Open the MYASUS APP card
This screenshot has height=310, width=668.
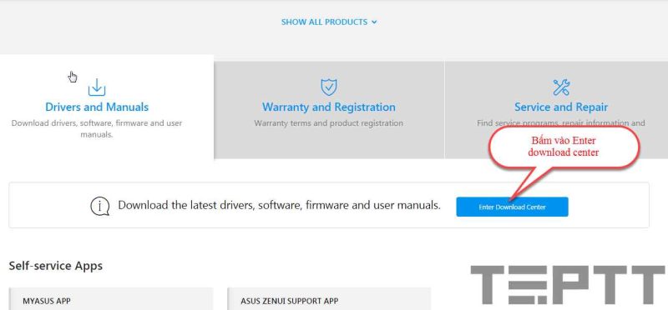(111, 299)
